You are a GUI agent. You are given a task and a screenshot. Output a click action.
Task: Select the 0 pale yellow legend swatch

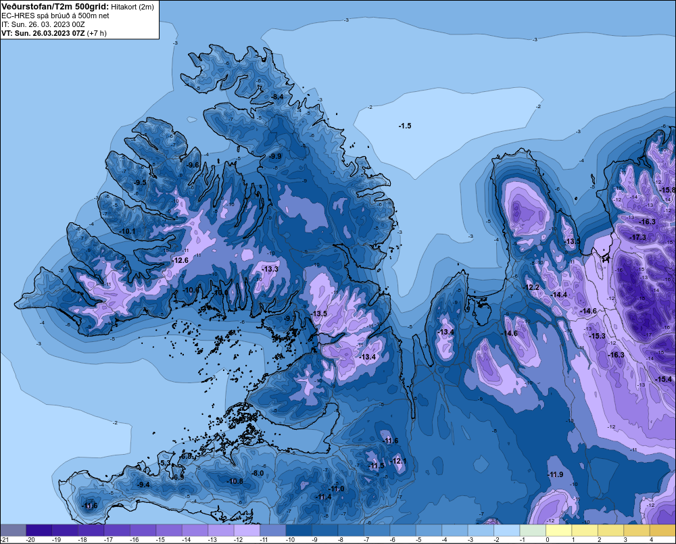tap(559, 530)
